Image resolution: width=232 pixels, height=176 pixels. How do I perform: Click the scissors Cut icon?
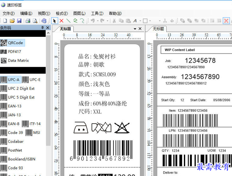point(114,21)
